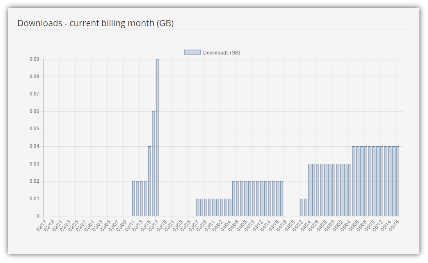Click the 02/17 x-axis date label
The height and width of the screenshot is (263, 428).
tap(41, 226)
